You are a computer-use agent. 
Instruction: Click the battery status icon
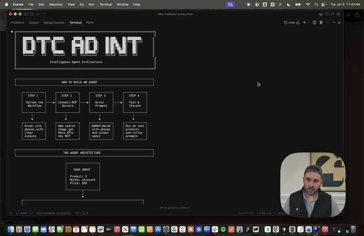click(298, 4)
